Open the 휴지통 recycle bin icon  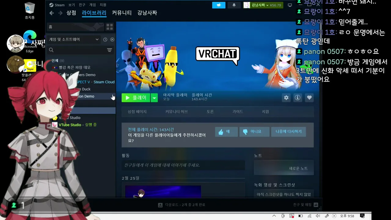click(x=30, y=11)
